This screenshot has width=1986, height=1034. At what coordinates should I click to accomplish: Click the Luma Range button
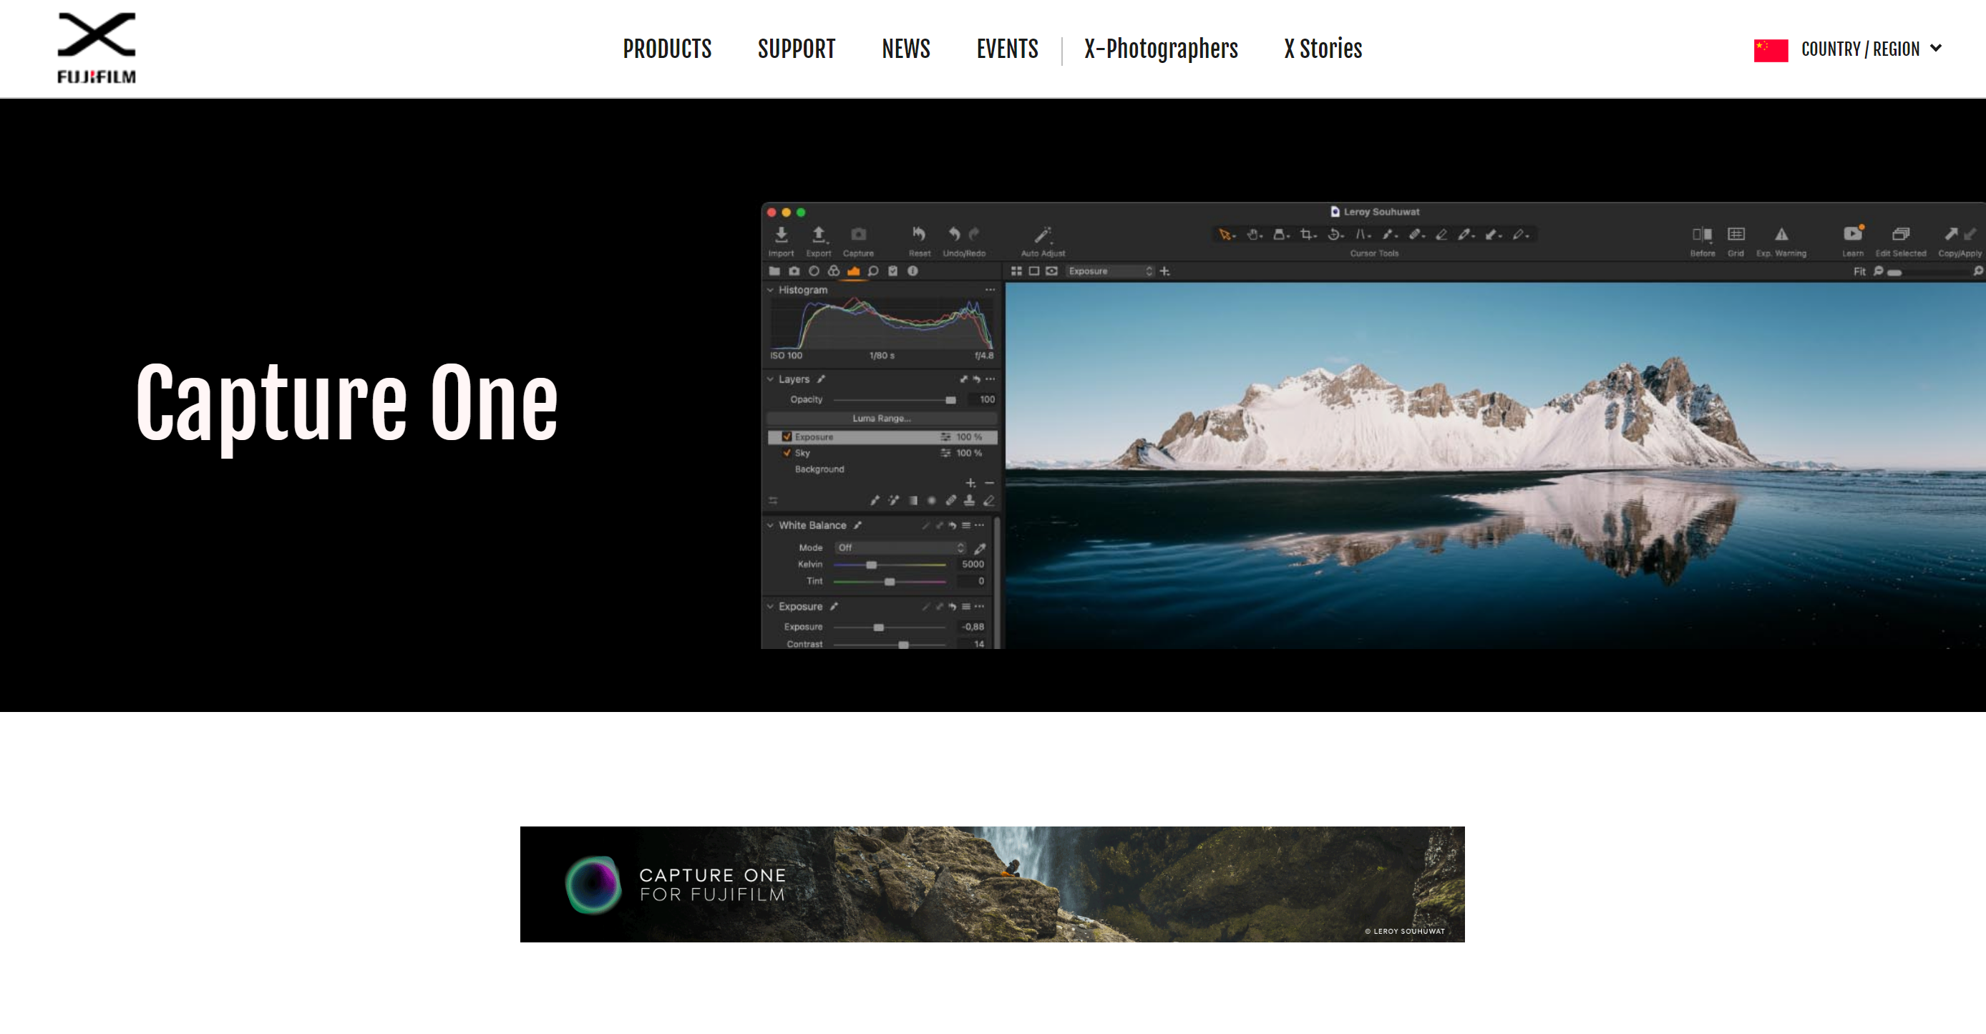coord(882,418)
